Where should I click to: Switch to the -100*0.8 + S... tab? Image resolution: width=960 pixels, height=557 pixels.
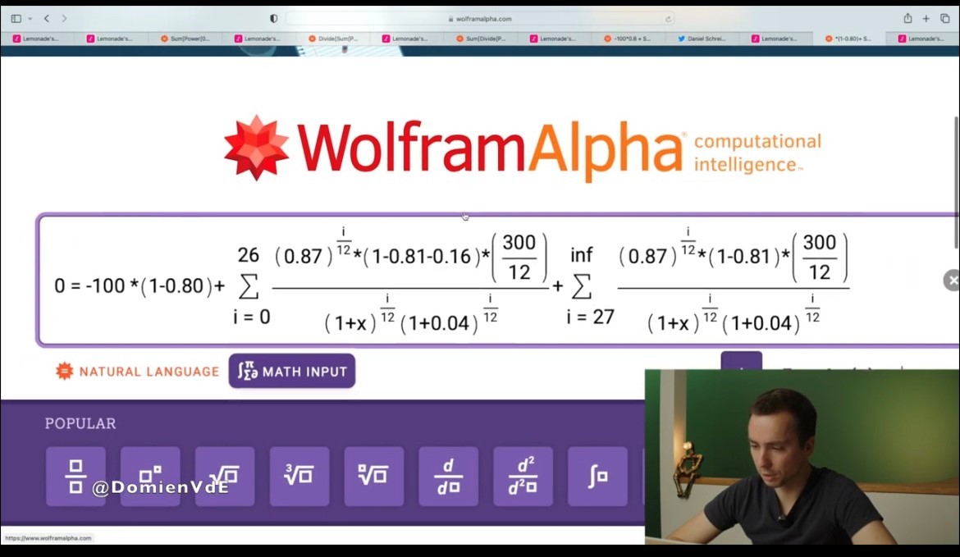click(629, 39)
